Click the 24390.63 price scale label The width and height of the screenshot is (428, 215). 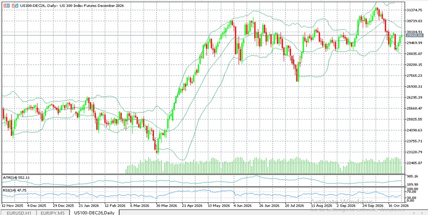(x=414, y=130)
